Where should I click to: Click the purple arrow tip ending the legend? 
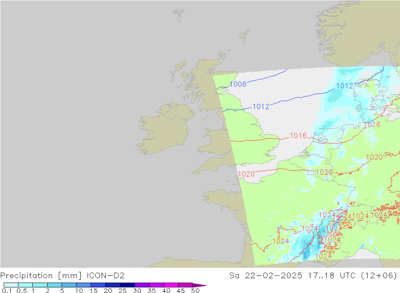coord(200,285)
